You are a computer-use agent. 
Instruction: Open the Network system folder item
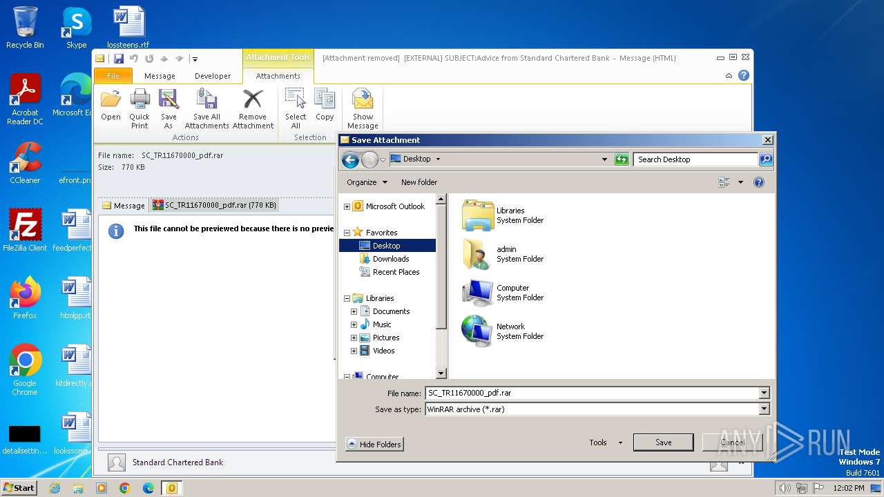[503, 331]
